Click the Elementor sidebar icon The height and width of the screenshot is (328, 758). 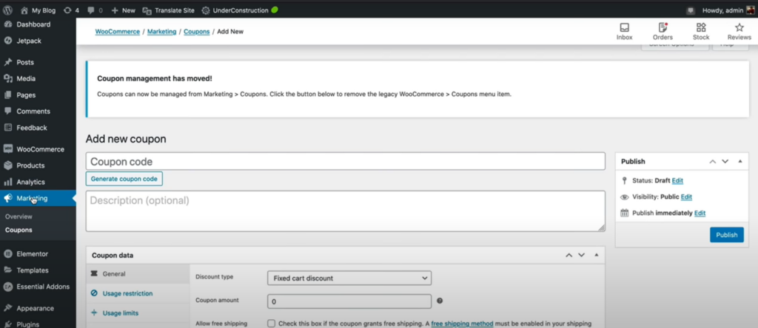[x=7, y=253]
